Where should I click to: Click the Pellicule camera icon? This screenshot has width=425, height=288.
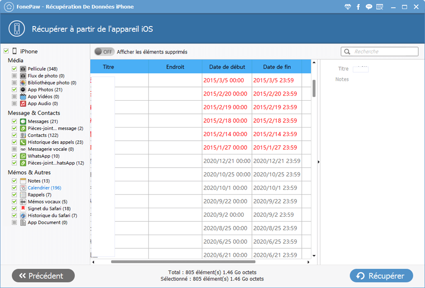pyautogui.click(x=23, y=69)
